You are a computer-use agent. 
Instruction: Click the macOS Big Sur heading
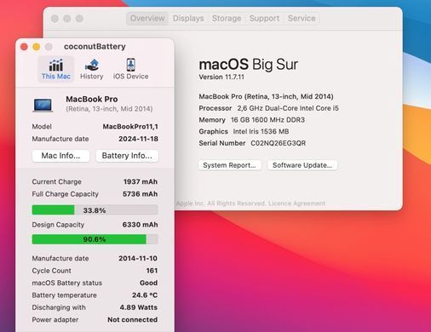(x=249, y=65)
